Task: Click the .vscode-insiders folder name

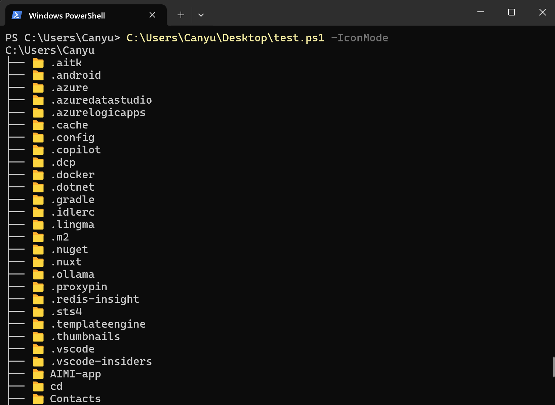Action: 101,362
